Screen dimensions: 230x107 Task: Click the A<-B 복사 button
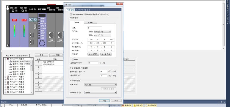click(x=106, y=54)
